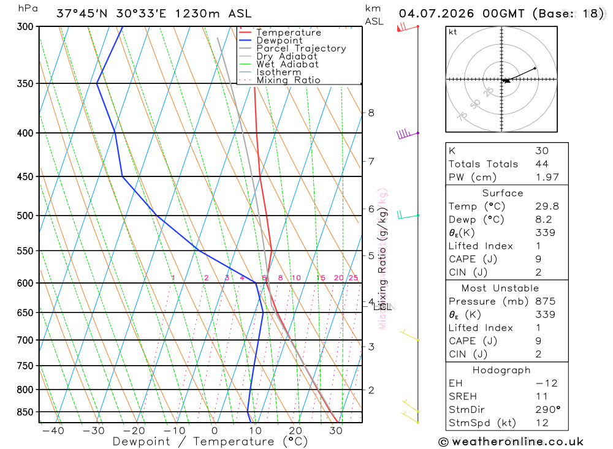Click the mixing ratio label 10
This screenshot has width=613, height=449.
pyautogui.click(x=296, y=278)
